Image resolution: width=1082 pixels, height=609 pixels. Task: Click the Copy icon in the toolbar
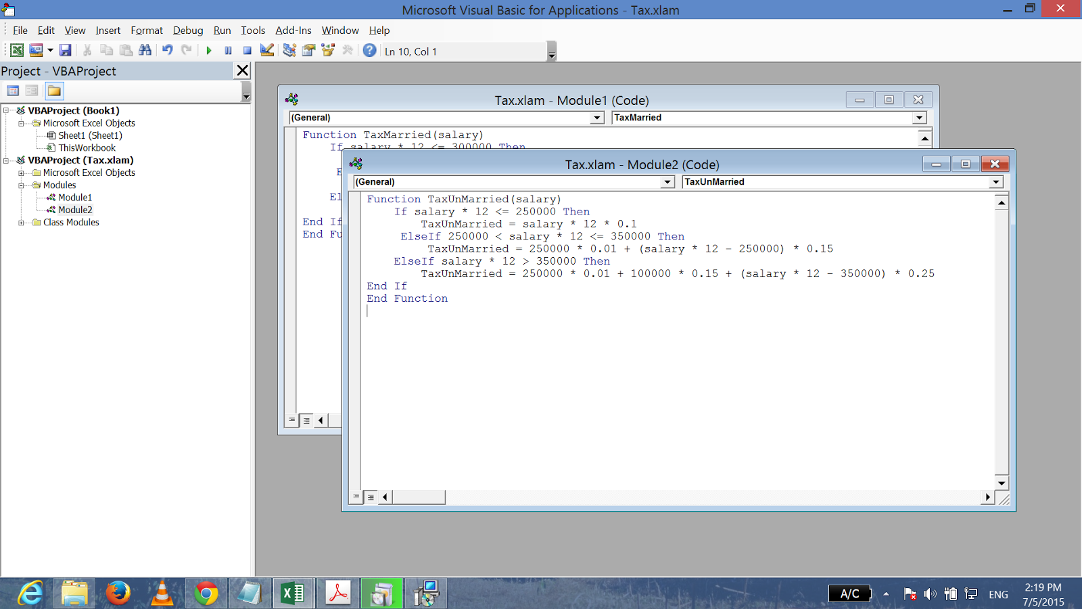106,51
